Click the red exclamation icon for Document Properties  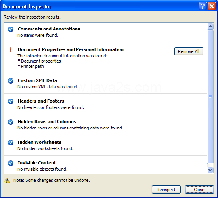pos(10,50)
